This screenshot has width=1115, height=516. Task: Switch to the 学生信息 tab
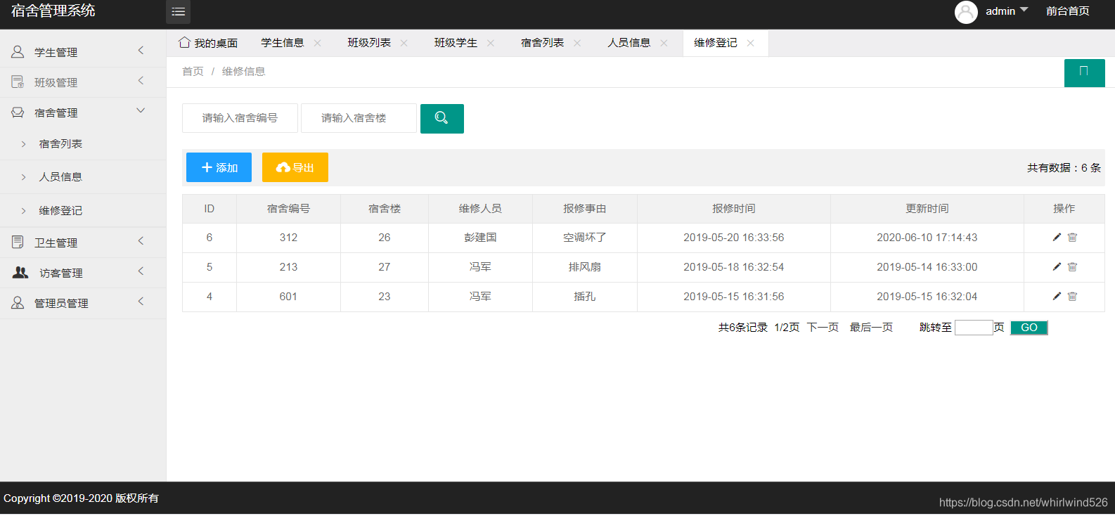(x=283, y=43)
